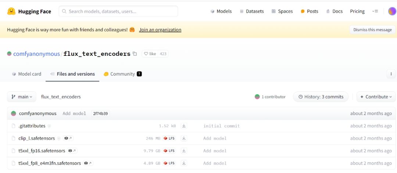The image size is (397, 173).
Task: Click the LFS badge on the t5xxl_fp16.safetensors row
Action: 169,151
